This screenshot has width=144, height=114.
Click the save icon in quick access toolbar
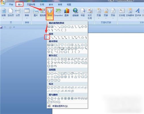1,27
